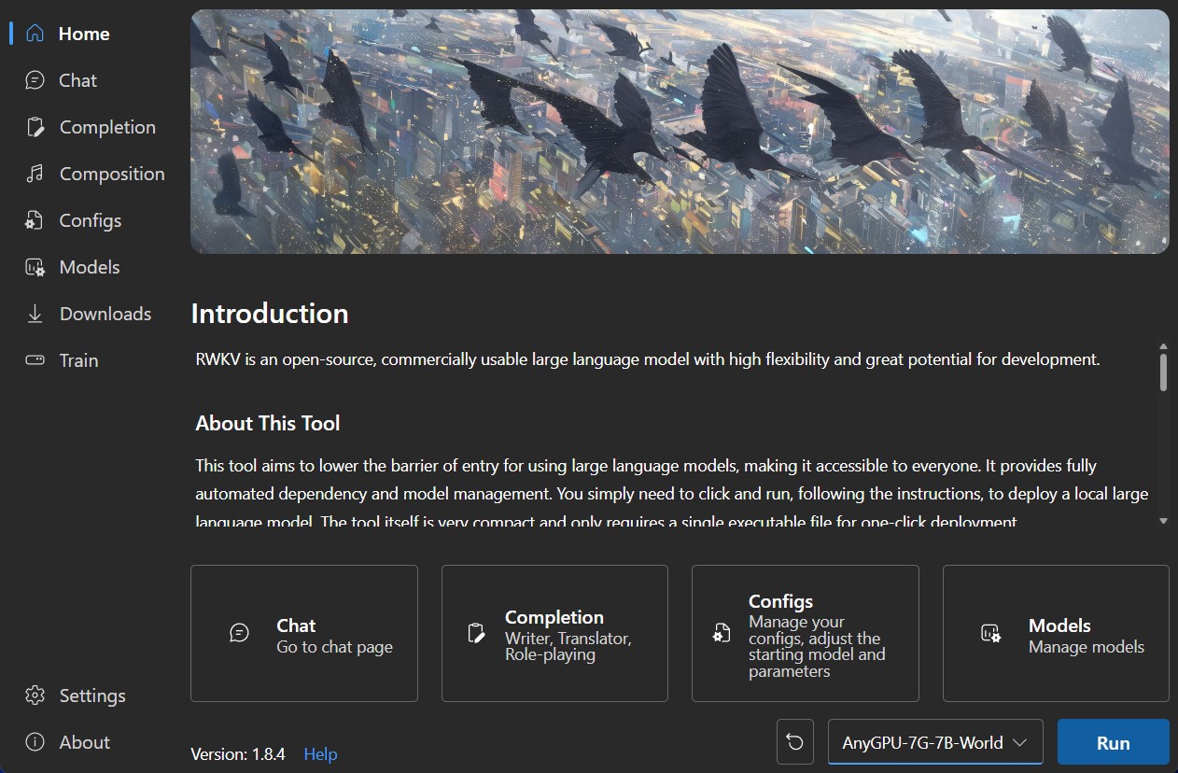The width and height of the screenshot is (1178, 773).
Task: Click the Downloads arrow icon
Action: pyautogui.click(x=35, y=314)
